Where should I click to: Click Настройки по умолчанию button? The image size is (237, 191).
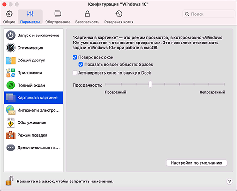[196, 163]
